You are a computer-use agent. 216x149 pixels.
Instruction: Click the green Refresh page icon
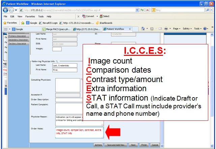(142, 10)
